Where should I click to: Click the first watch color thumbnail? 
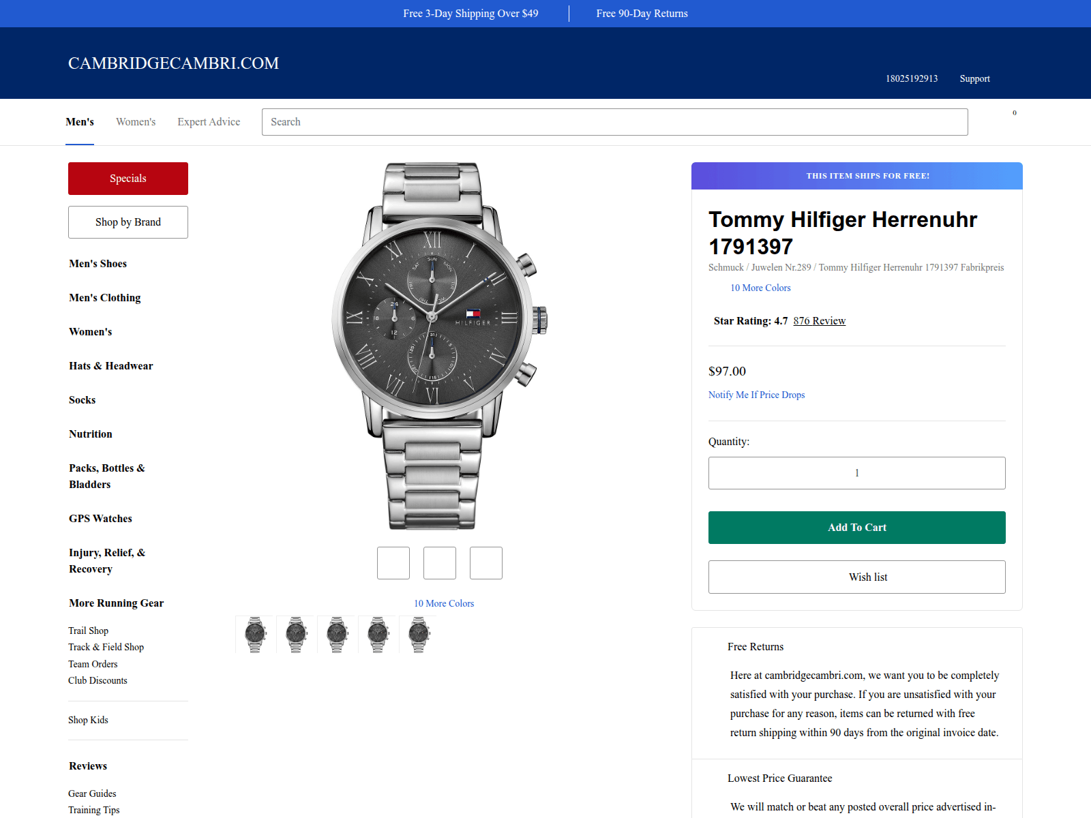click(x=255, y=635)
